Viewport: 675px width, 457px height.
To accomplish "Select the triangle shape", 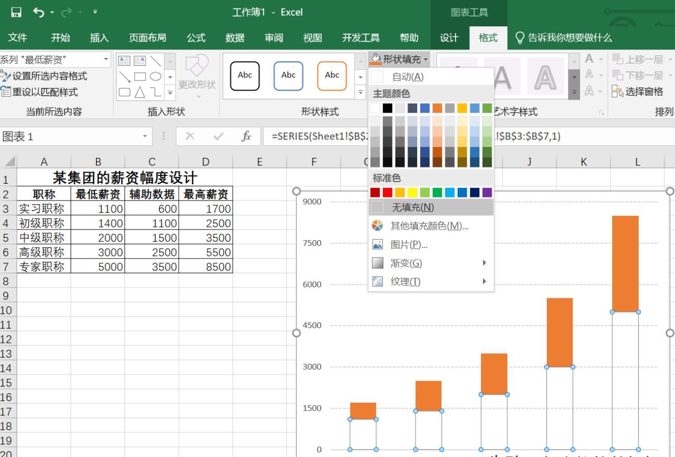I will click(140, 92).
